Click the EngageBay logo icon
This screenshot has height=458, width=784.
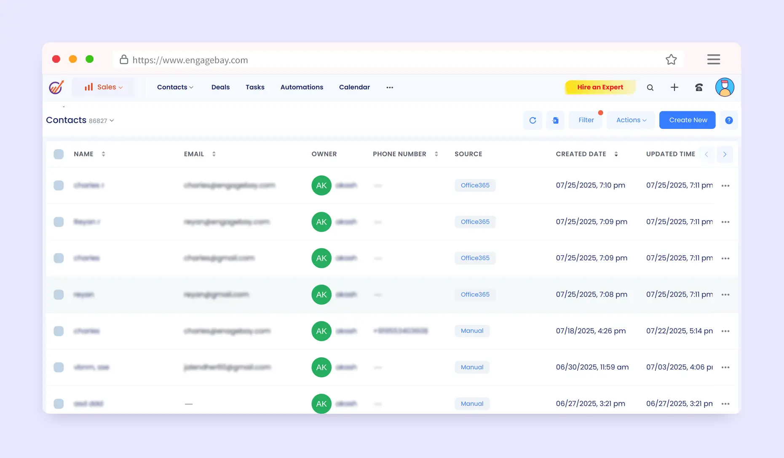pos(56,87)
